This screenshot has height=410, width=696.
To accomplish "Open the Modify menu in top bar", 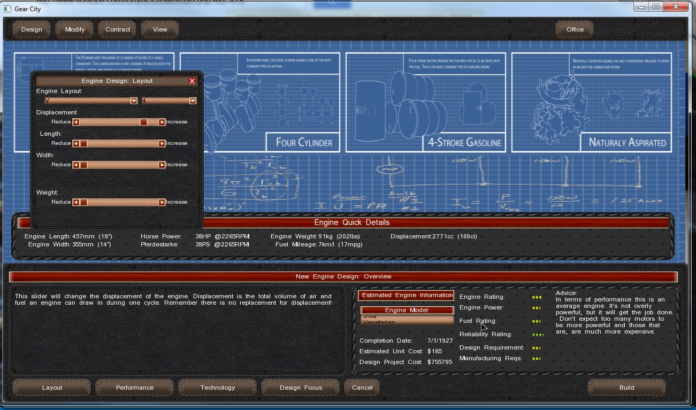I will 75,30.
